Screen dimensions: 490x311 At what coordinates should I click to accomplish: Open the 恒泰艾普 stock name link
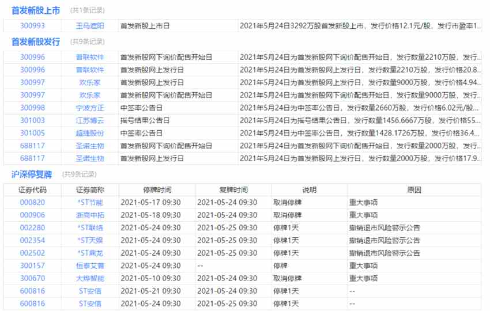point(90,266)
